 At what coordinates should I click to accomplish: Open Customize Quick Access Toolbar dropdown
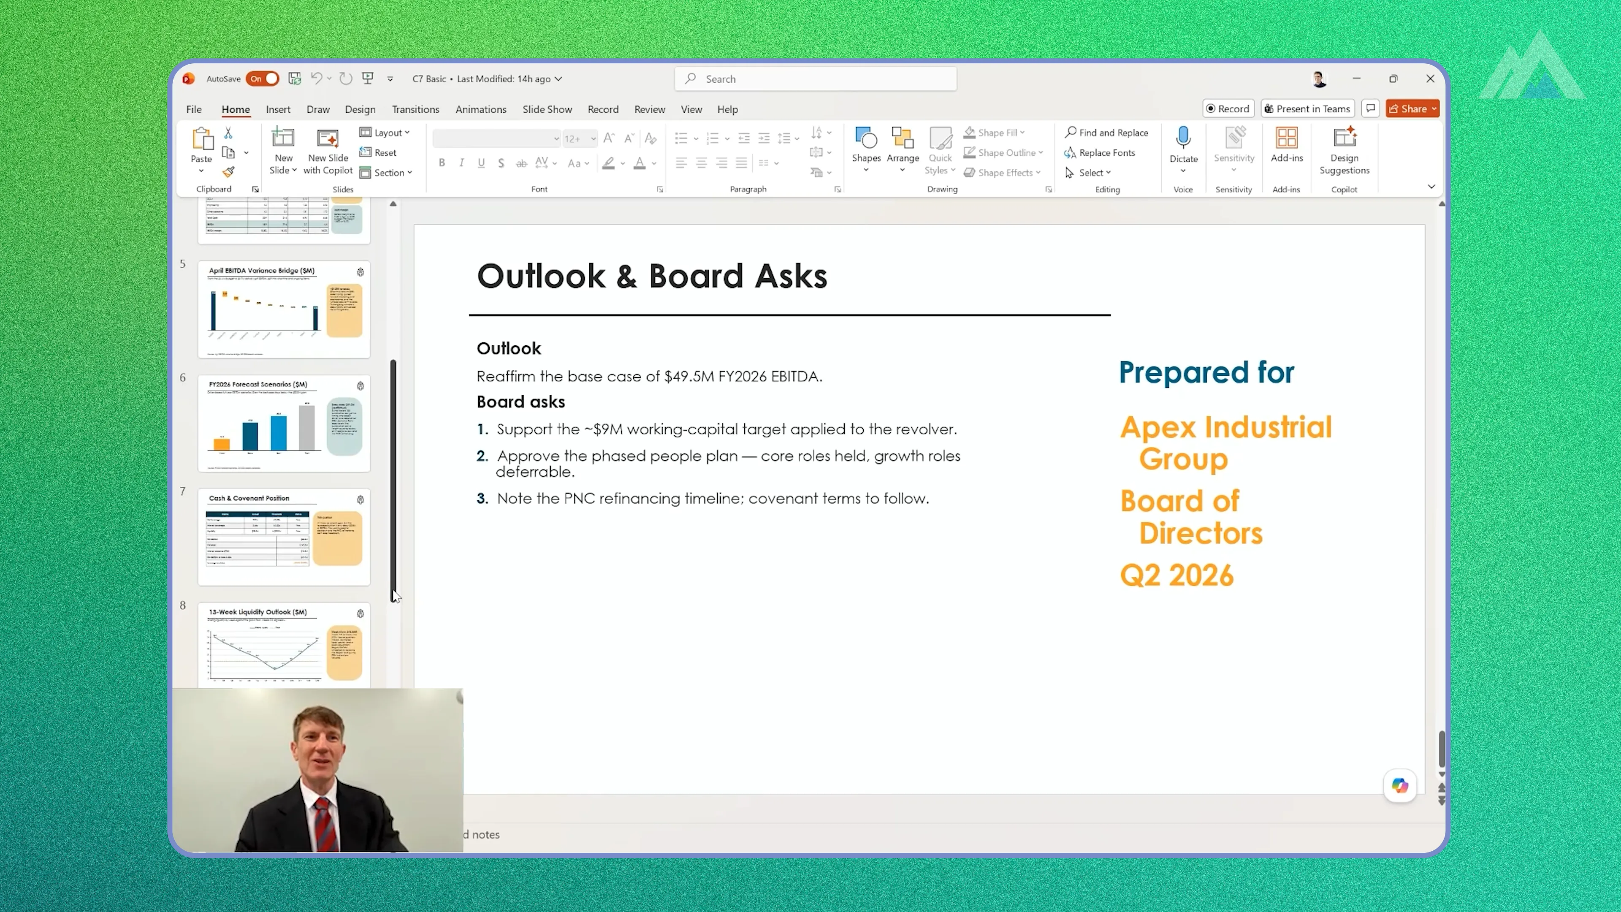[390, 79]
